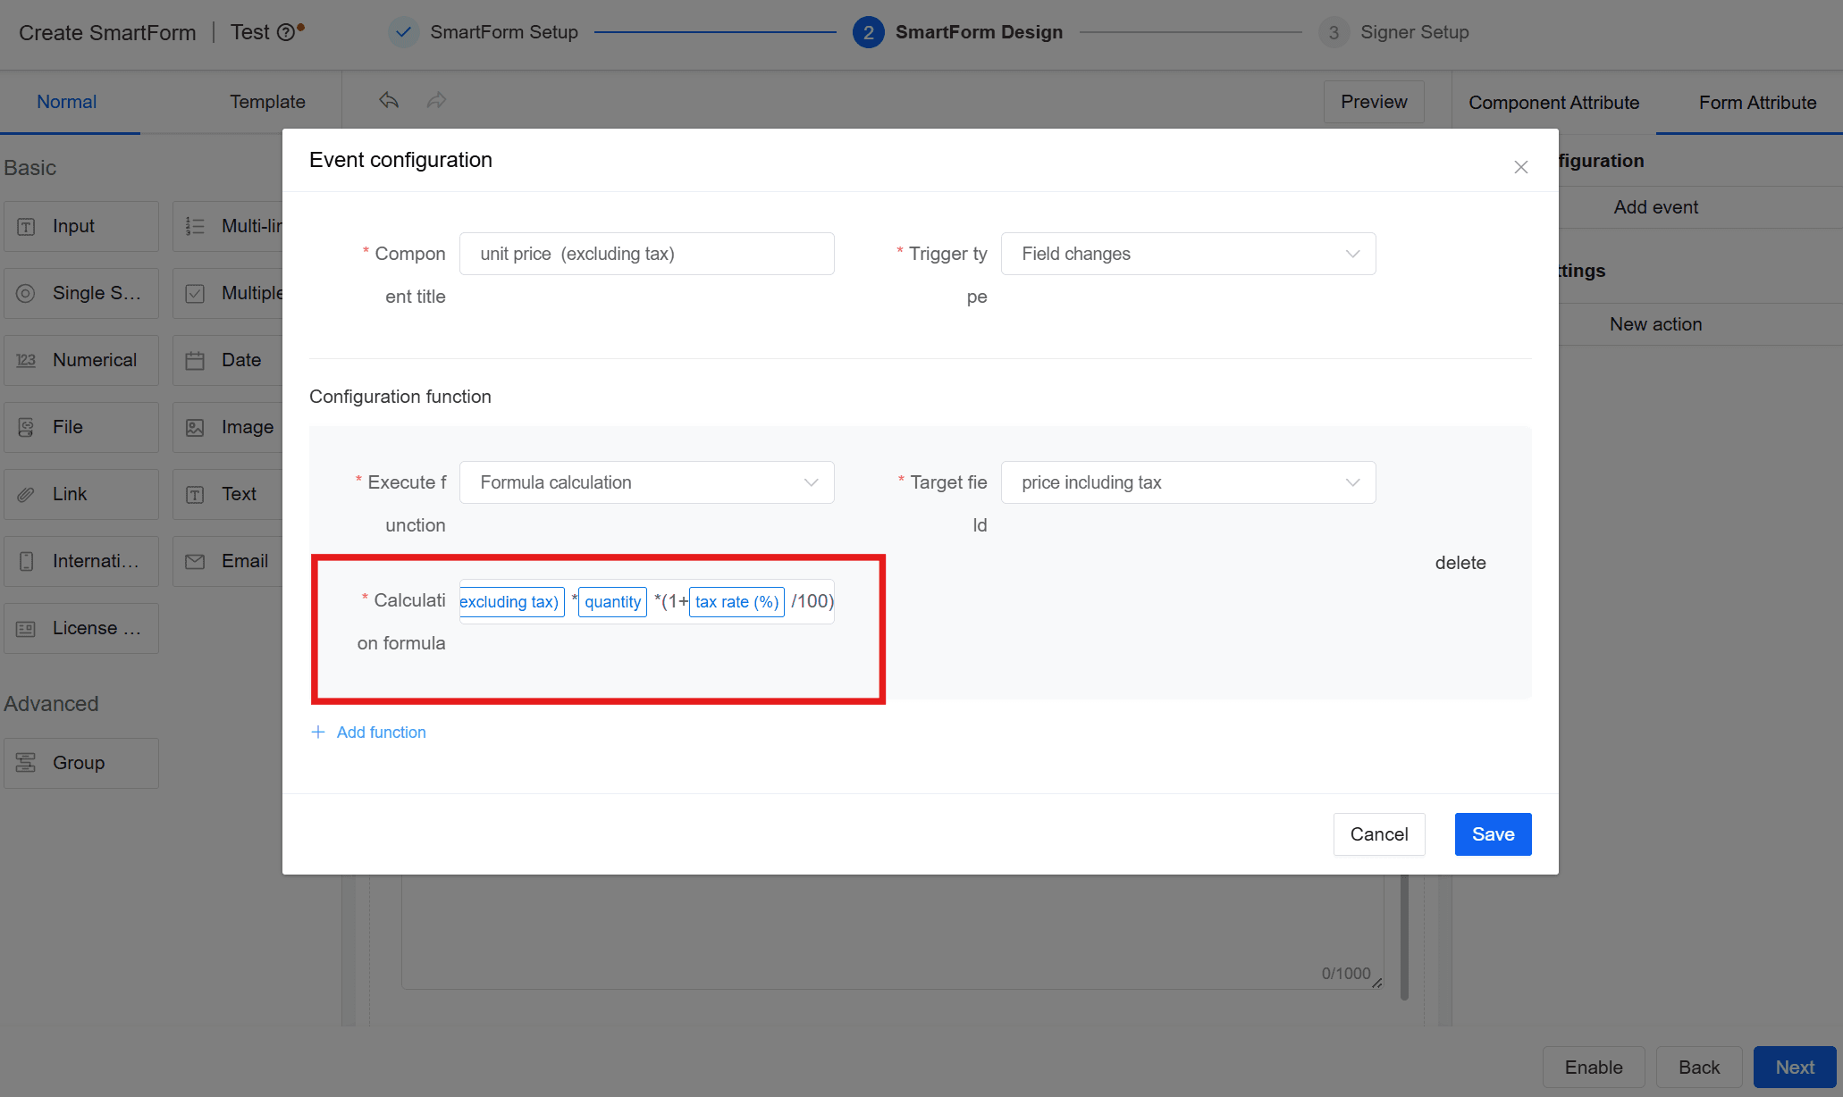Open the Target field dropdown
The image size is (1843, 1097).
click(1188, 482)
